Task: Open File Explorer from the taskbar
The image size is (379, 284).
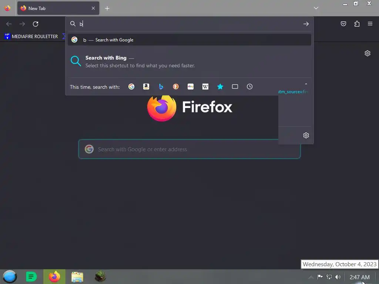Action: [77, 277]
